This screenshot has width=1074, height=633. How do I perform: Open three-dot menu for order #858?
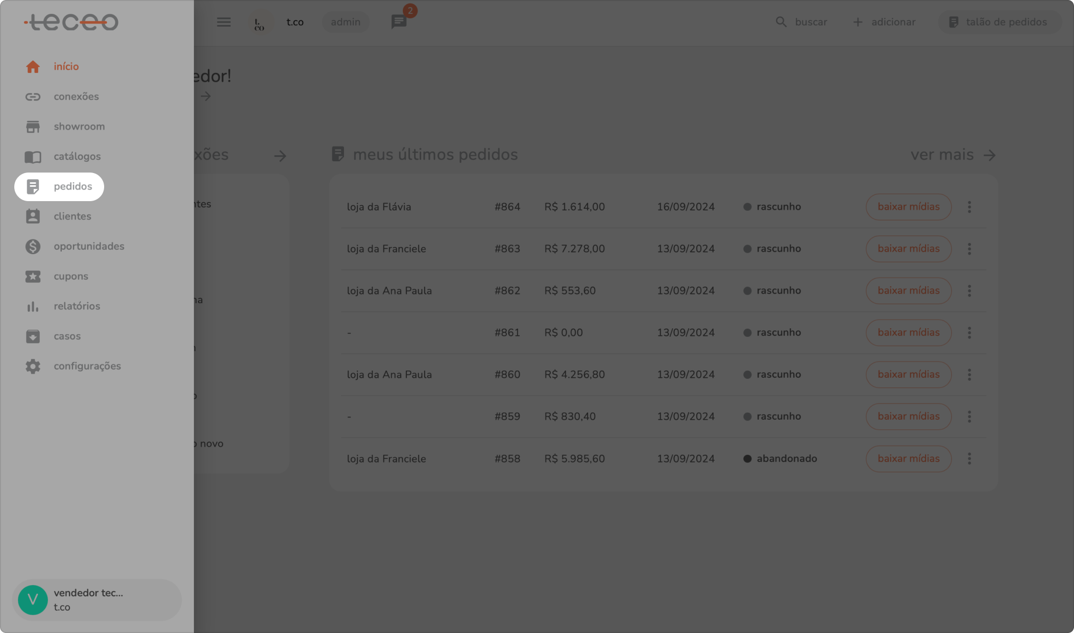click(x=969, y=458)
